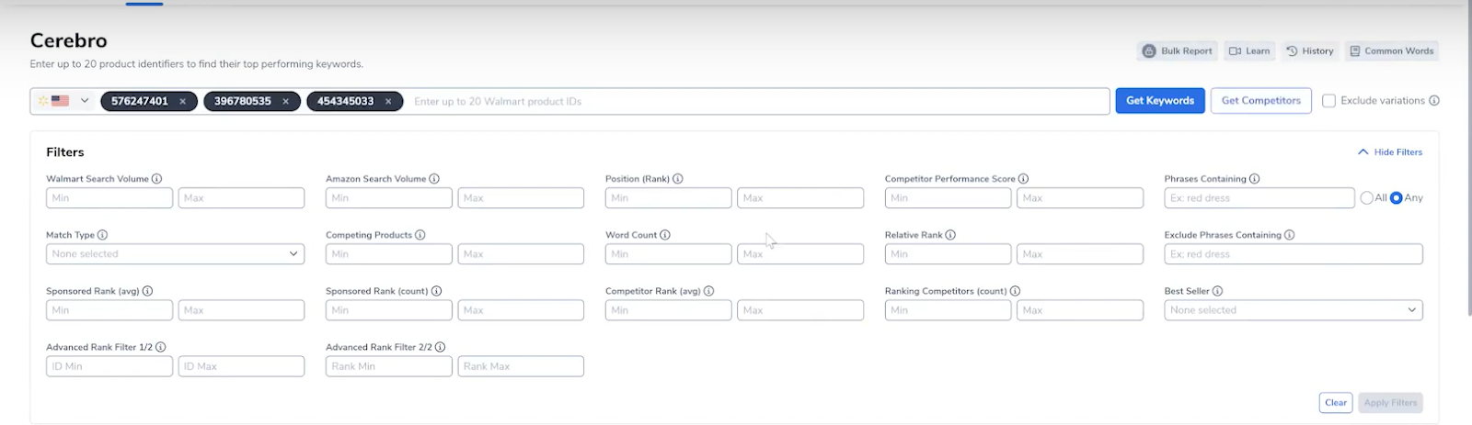Focus Competitor Performance Score Min field
1472x425 pixels.
949,198
